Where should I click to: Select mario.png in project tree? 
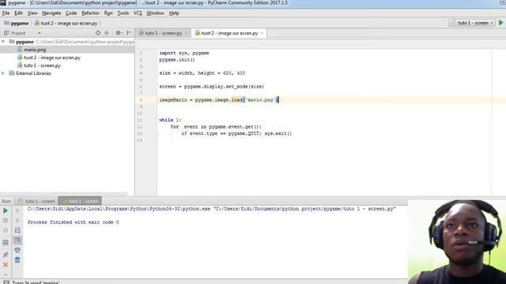click(x=35, y=50)
